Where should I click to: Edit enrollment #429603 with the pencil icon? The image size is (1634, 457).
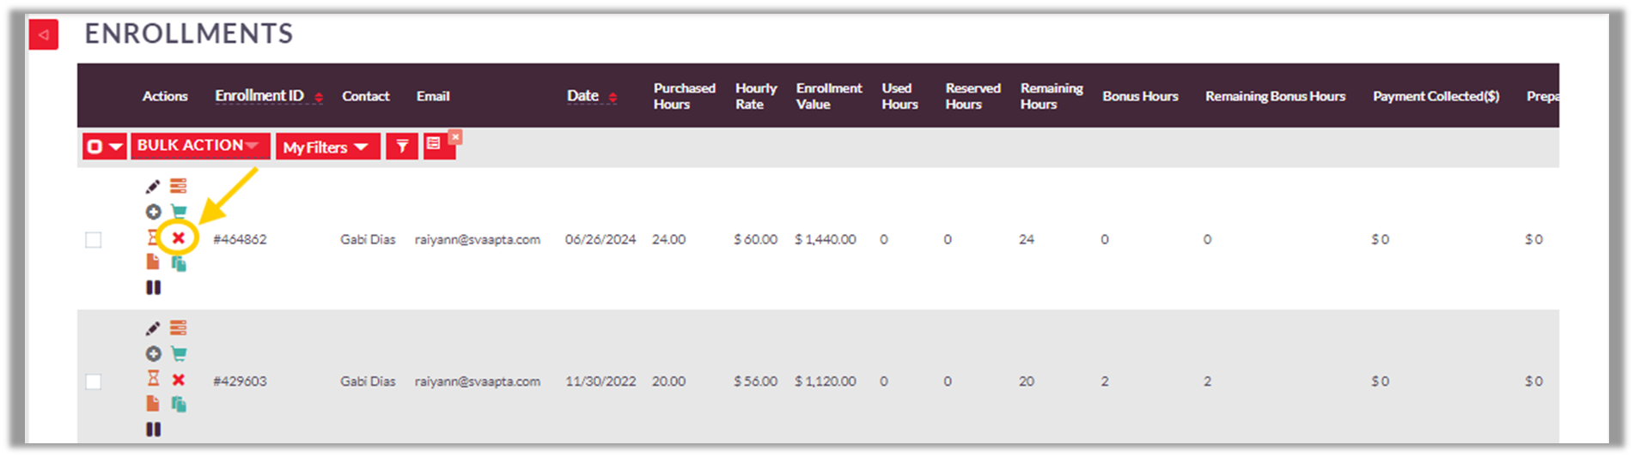[153, 328]
